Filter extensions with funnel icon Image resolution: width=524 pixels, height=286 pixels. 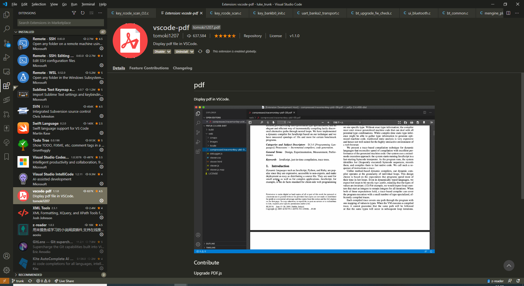pyautogui.click(x=74, y=13)
